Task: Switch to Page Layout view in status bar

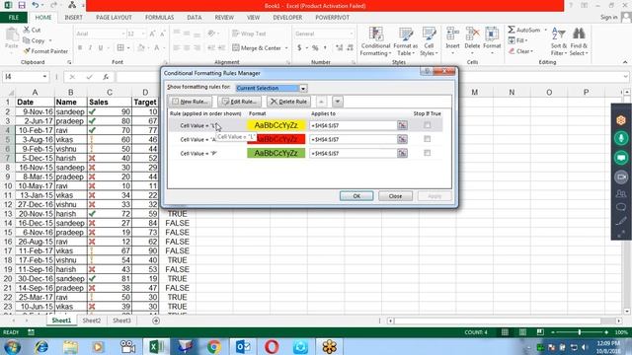Action: tap(522, 332)
